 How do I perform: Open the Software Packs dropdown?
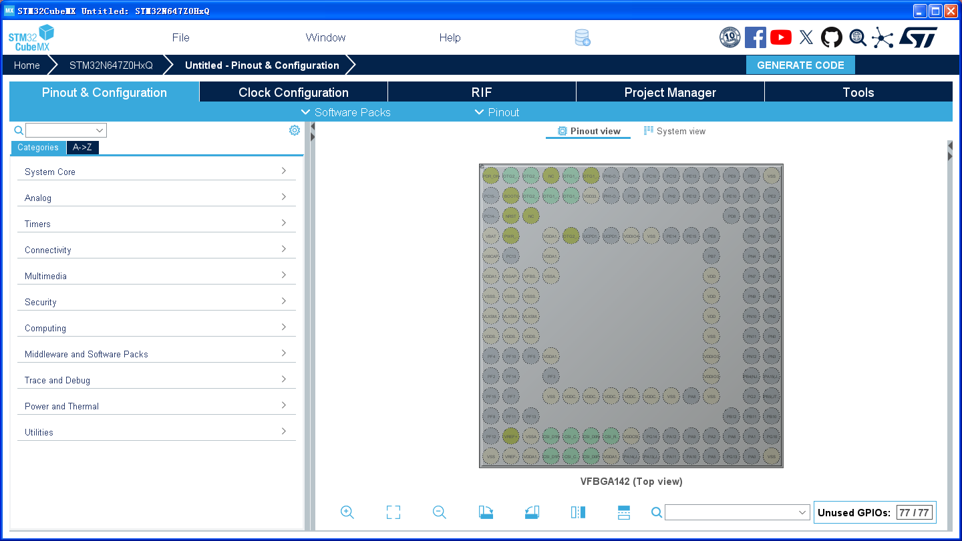click(346, 112)
